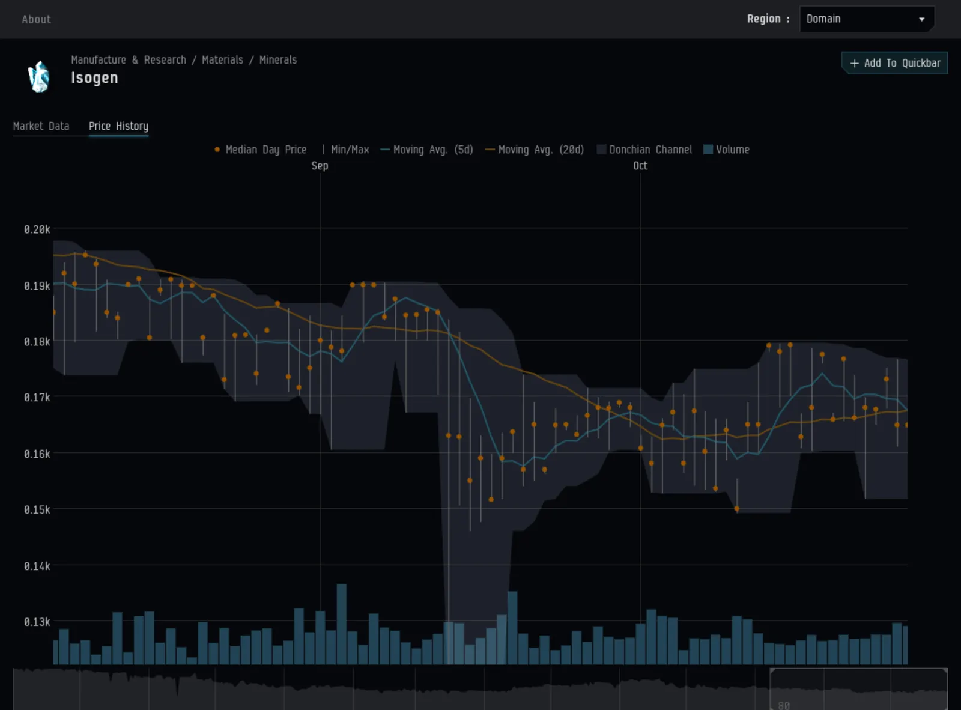
Task: Click the Oct month marker label
Action: coord(640,166)
